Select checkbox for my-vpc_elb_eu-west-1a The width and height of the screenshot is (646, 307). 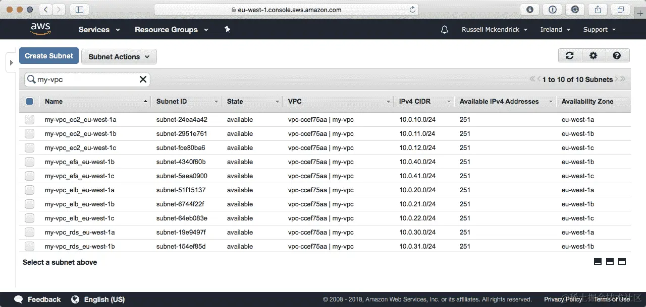(x=29, y=190)
